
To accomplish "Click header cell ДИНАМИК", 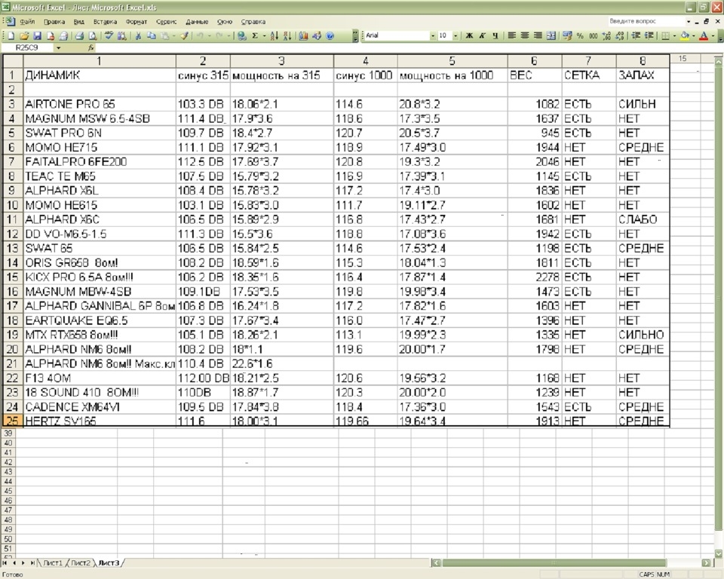I will tap(100, 75).
